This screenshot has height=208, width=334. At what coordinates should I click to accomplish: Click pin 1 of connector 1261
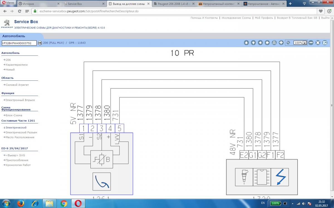[83, 128]
